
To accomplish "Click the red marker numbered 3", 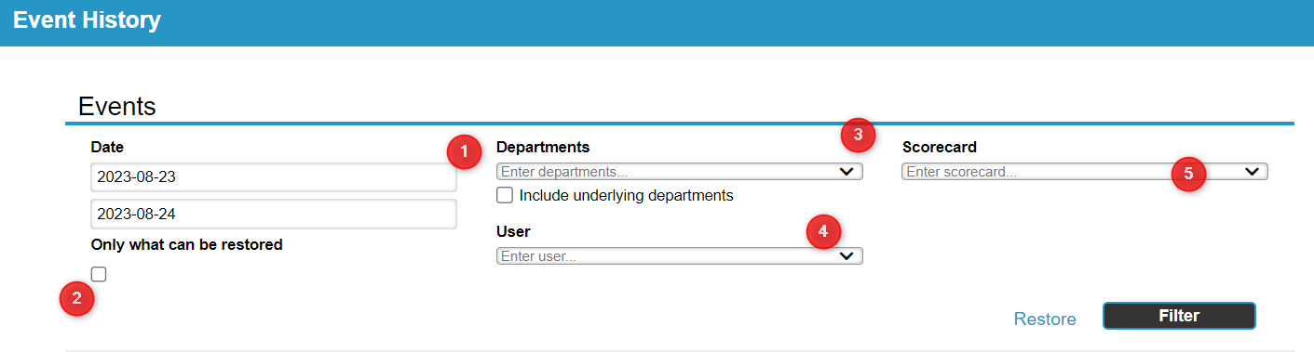I will [x=858, y=135].
